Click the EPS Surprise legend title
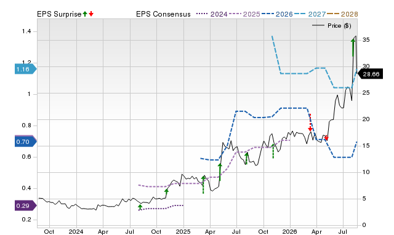 click(x=59, y=14)
